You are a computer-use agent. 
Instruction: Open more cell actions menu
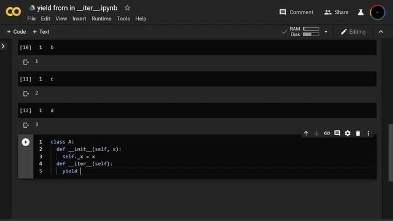(x=368, y=133)
